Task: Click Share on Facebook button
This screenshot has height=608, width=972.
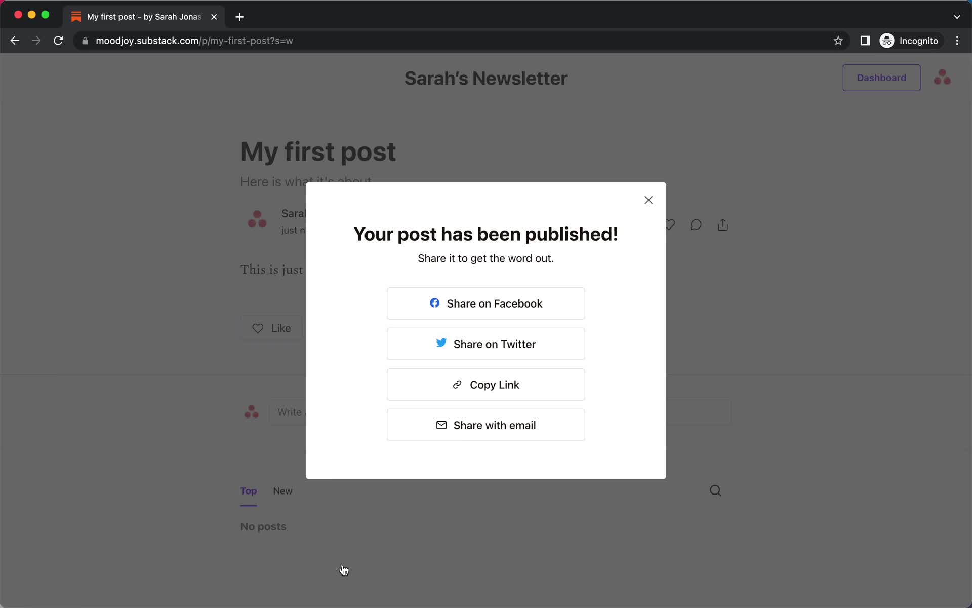Action: [x=485, y=303]
